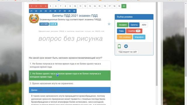Jump to question 18
Viewport: 187px width, 105px height.
[x=114, y=6]
